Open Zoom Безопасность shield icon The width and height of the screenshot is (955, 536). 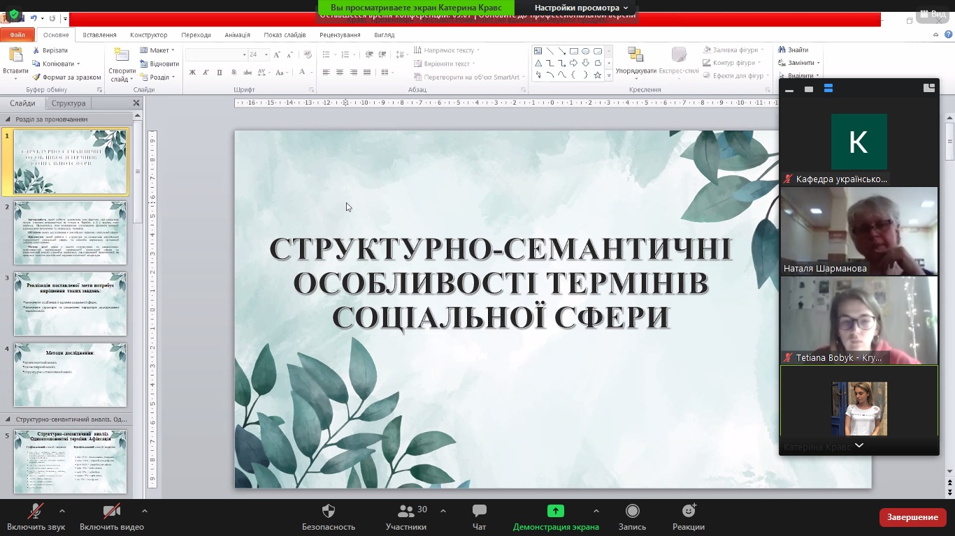329,511
